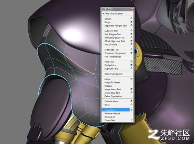This screenshot has width=194, height=144.
Task: Activate Merge Vertex Tool
Action: pyautogui.click(x=113, y=89)
